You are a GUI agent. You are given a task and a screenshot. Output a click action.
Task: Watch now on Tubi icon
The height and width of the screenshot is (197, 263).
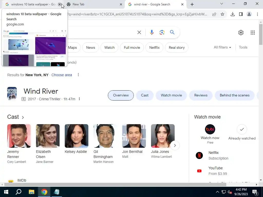pos(210,129)
